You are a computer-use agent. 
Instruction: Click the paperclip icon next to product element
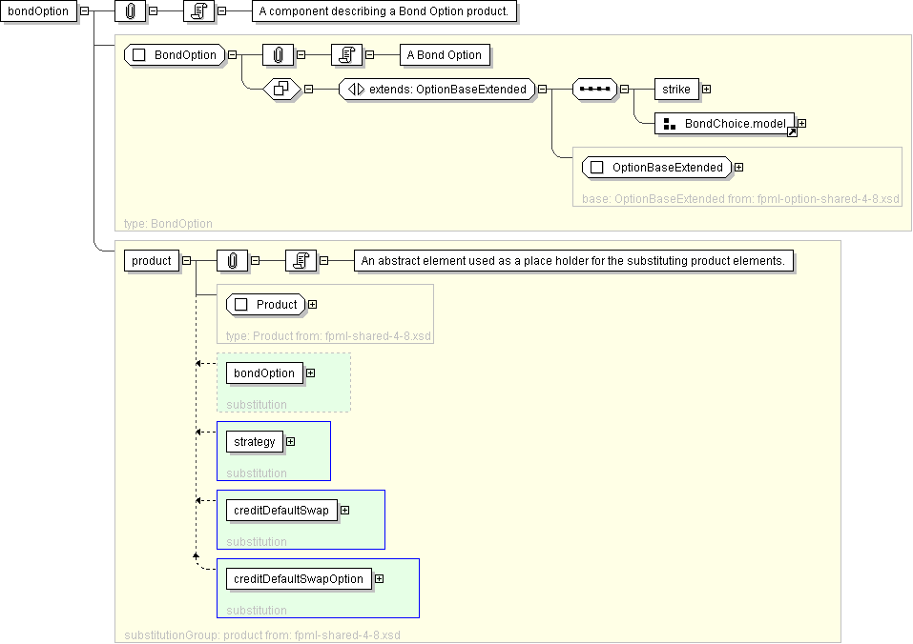231,261
